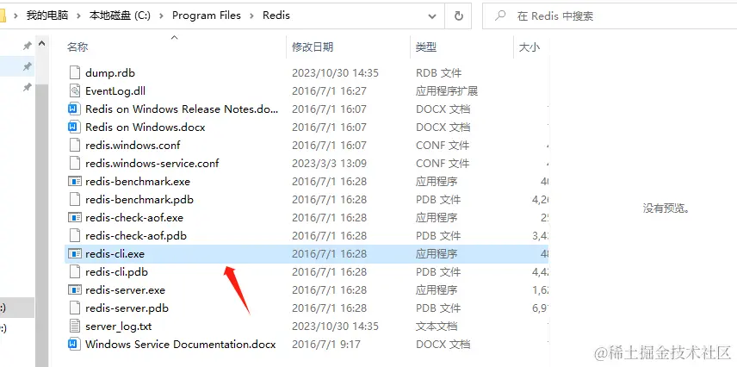This screenshot has height=367, width=737.
Task: Select the dump.rdb file icon
Action: click(x=75, y=73)
